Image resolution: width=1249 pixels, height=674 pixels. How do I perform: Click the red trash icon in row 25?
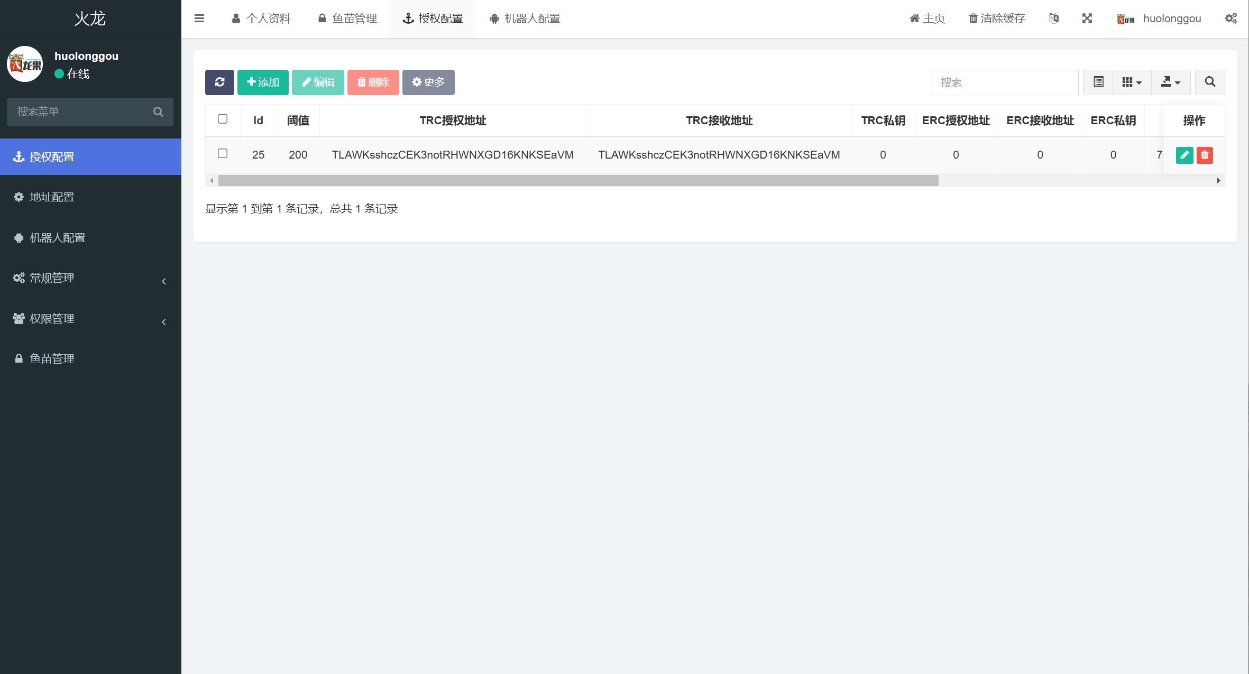tap(1205, 155)
